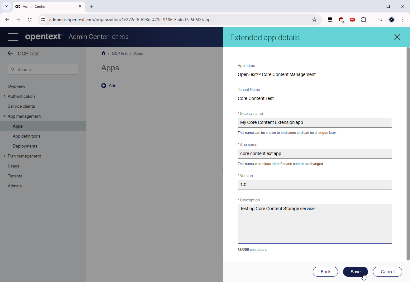410x282 pixels.
Task: Click the browser forward arrow
Action: 18,20
